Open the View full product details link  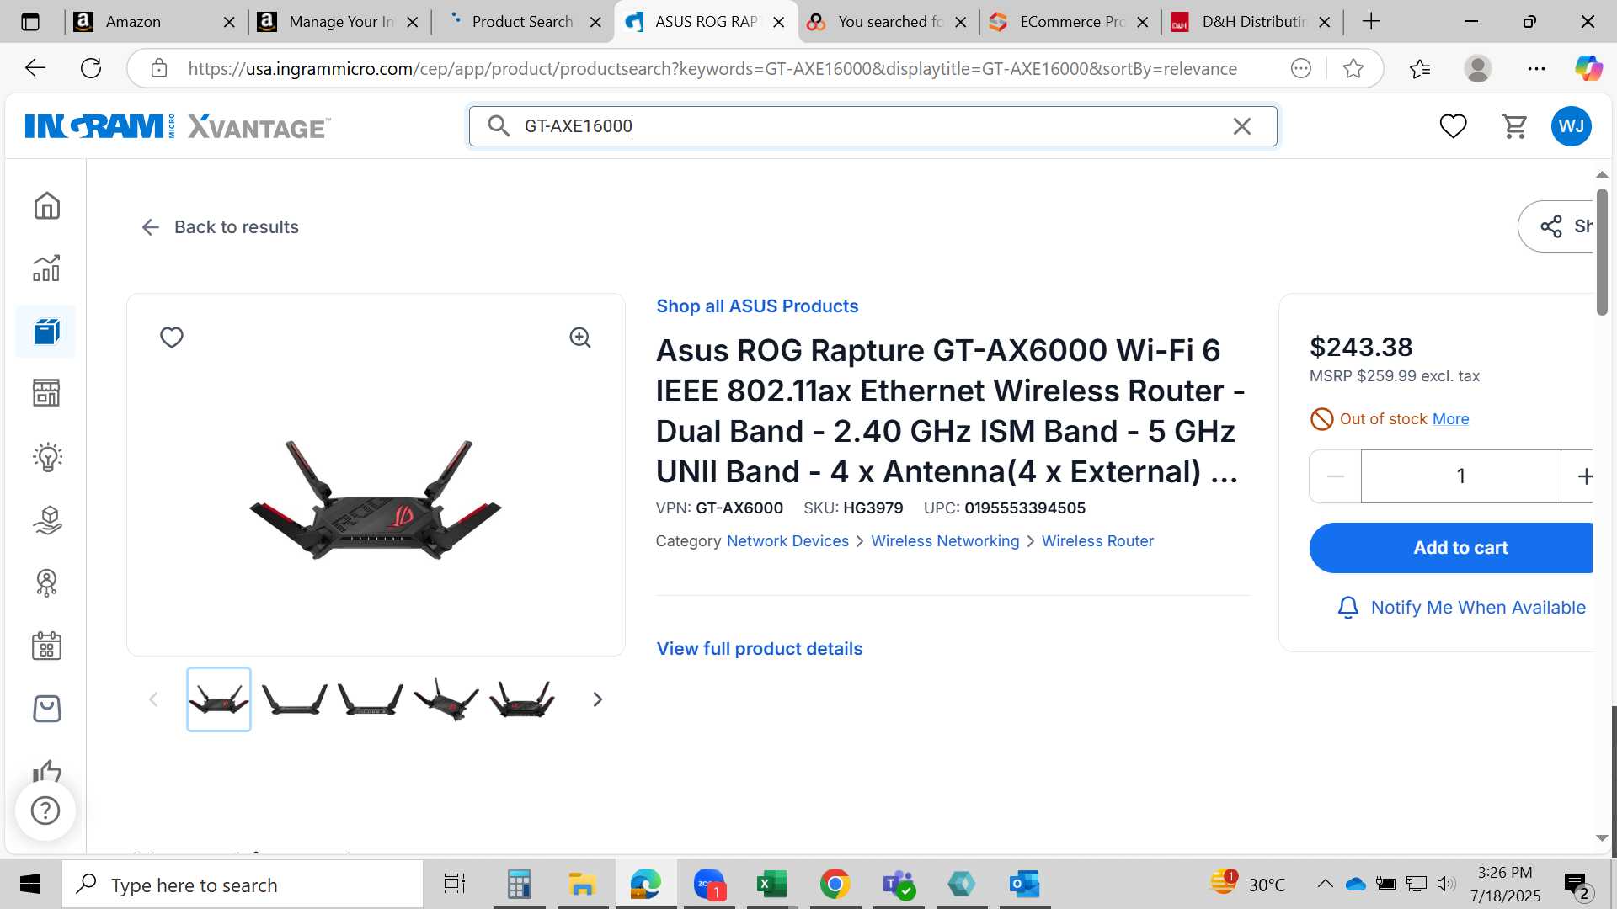760,649
